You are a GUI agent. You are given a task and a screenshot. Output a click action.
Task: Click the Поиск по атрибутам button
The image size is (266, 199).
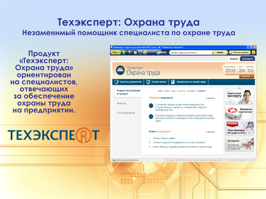point(239,52)
